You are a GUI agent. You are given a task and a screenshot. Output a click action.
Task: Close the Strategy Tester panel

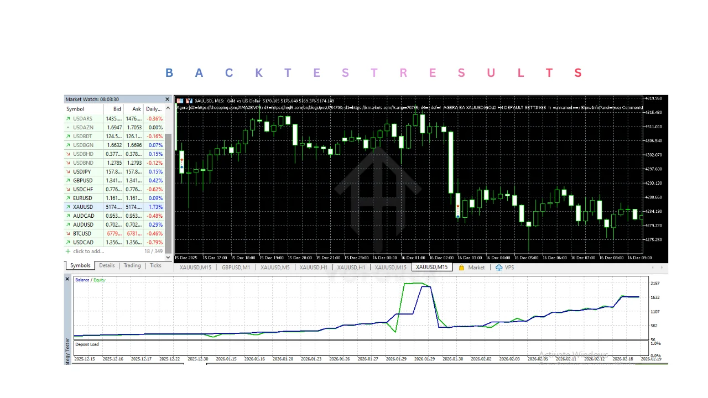coord(67,279)
